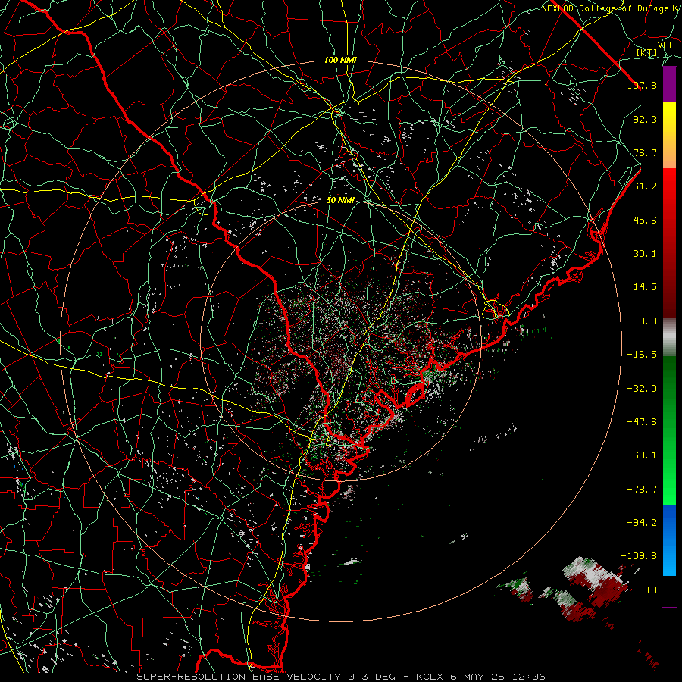Click the -94.2 legend value
The image size is (682, 682).
pos(642,523)
